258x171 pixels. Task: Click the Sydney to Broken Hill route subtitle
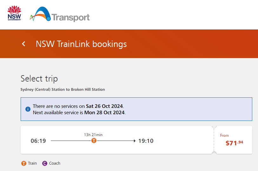(x=63, y=89)
